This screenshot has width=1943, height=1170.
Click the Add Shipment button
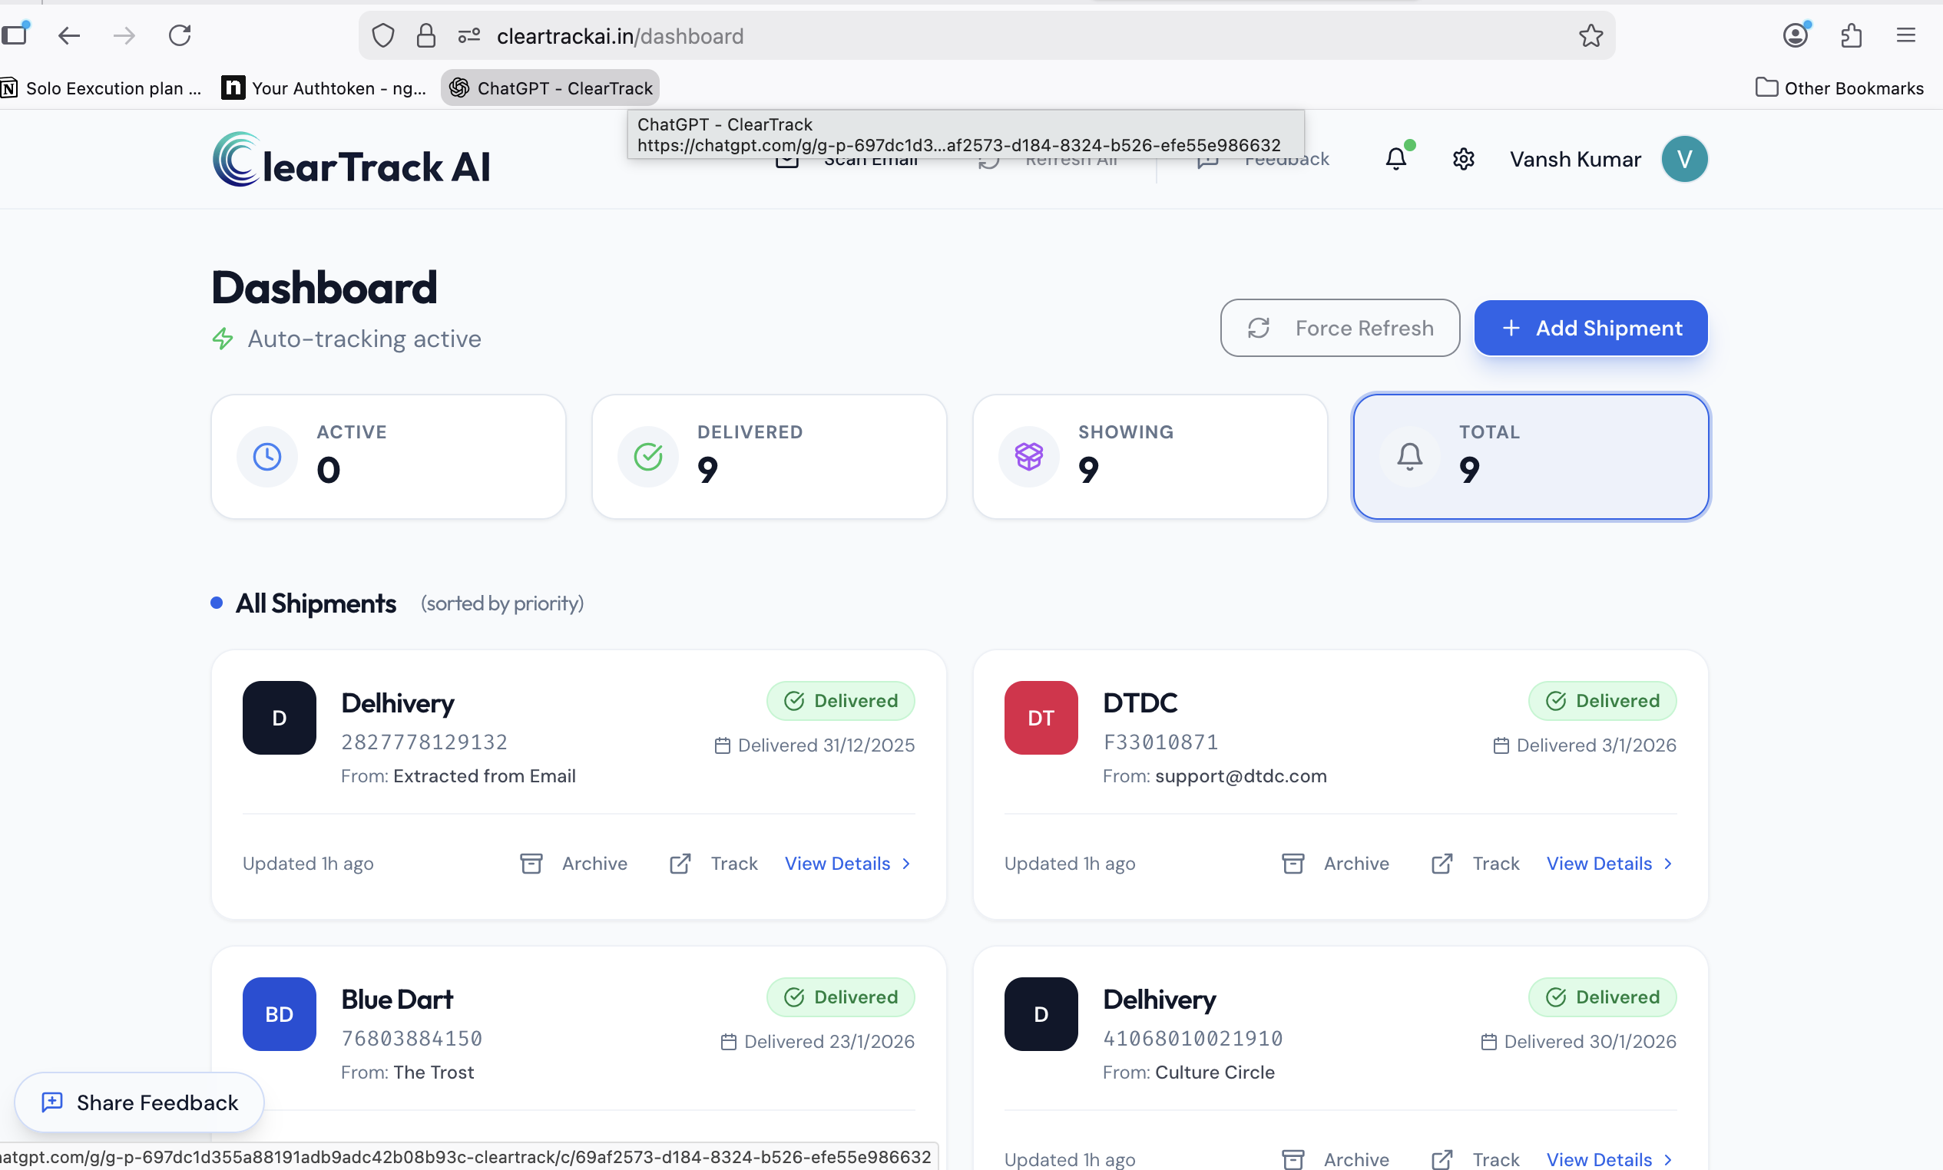click(1590, 328)
